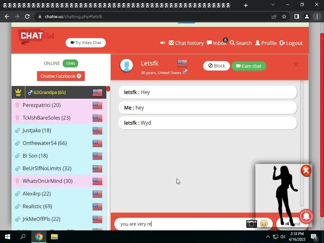324x243 pixels.
Task: Open chat with Bi Son (18)
Action: [59, 156]
